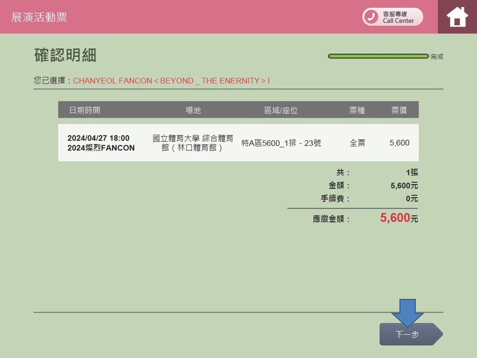Click the 展演活動票 header title

[x=39, y=17]
